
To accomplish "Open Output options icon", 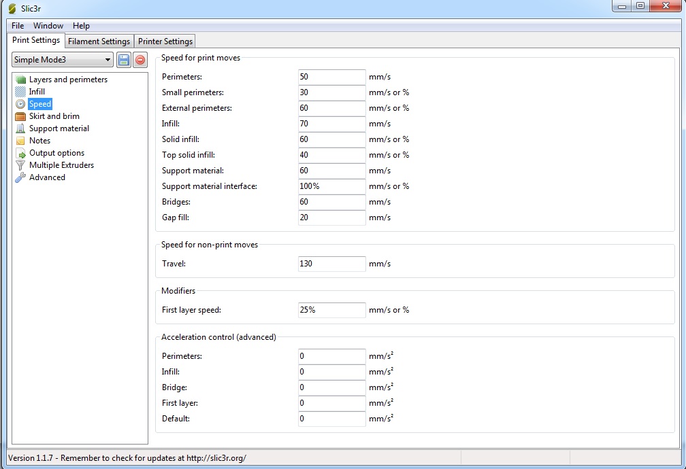I will point(20,153).
